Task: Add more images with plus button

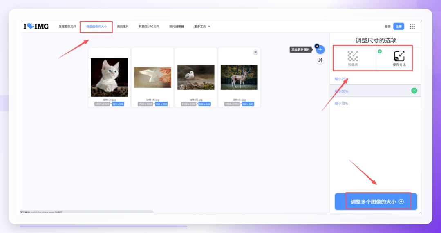Action: (320, 50)
